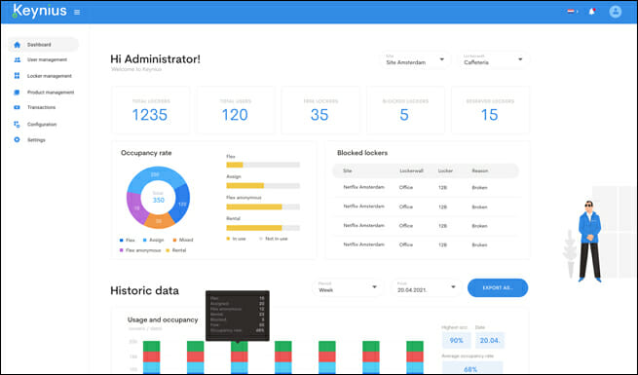
Task: Click the Total users 120 card
Action: [235, 110]
